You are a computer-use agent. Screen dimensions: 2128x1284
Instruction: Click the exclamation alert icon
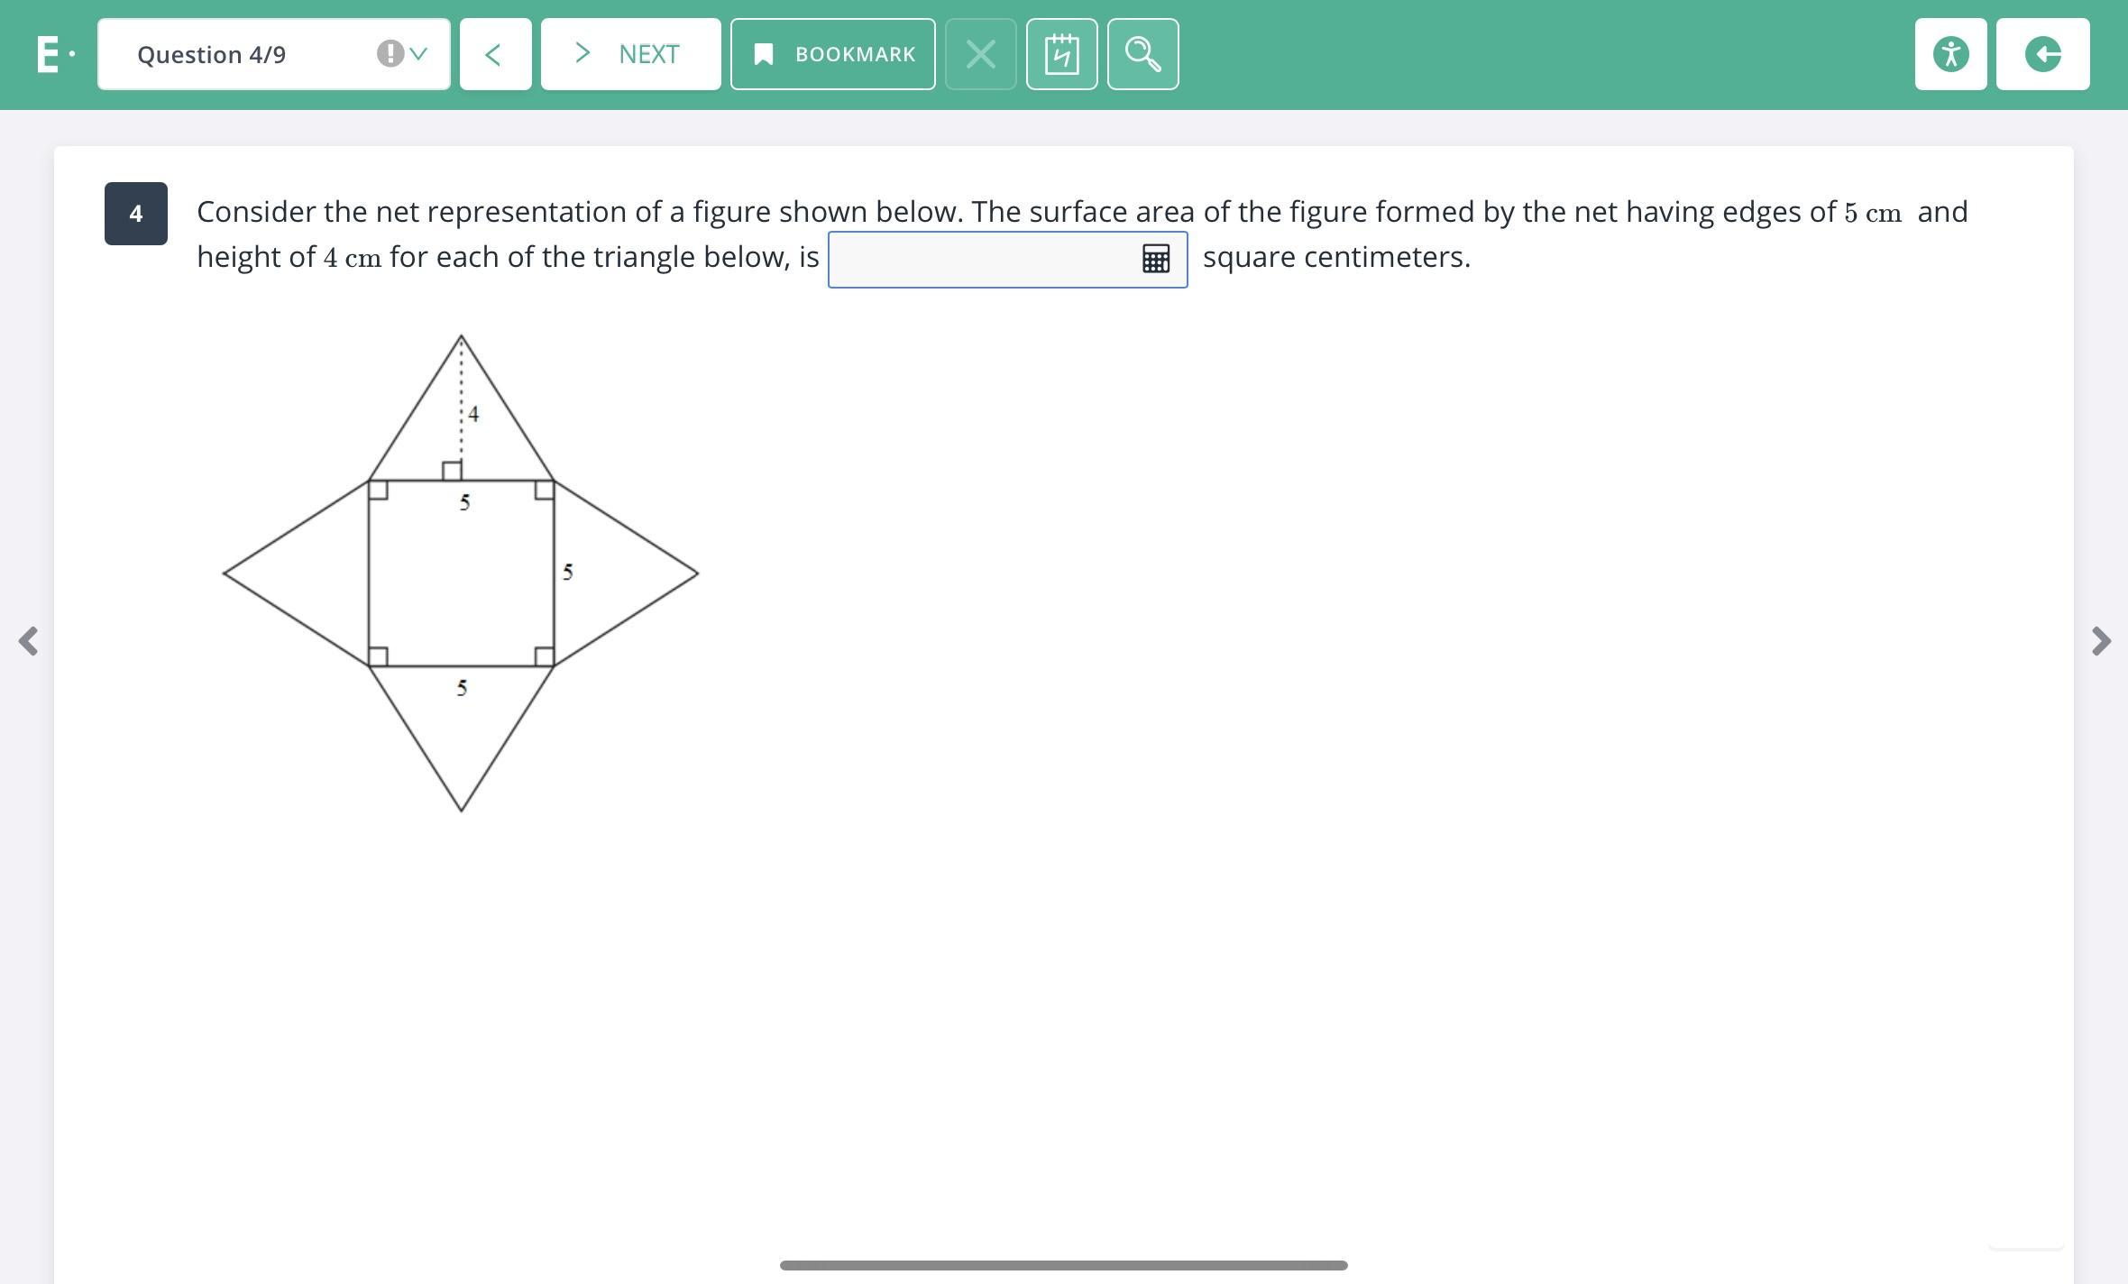(390, 54)
